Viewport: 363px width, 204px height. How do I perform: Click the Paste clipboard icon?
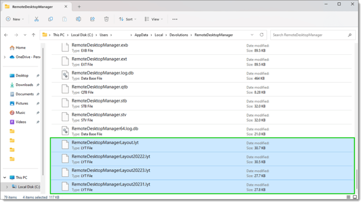[x=64, y=19]
